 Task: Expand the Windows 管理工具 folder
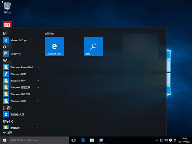38,87
